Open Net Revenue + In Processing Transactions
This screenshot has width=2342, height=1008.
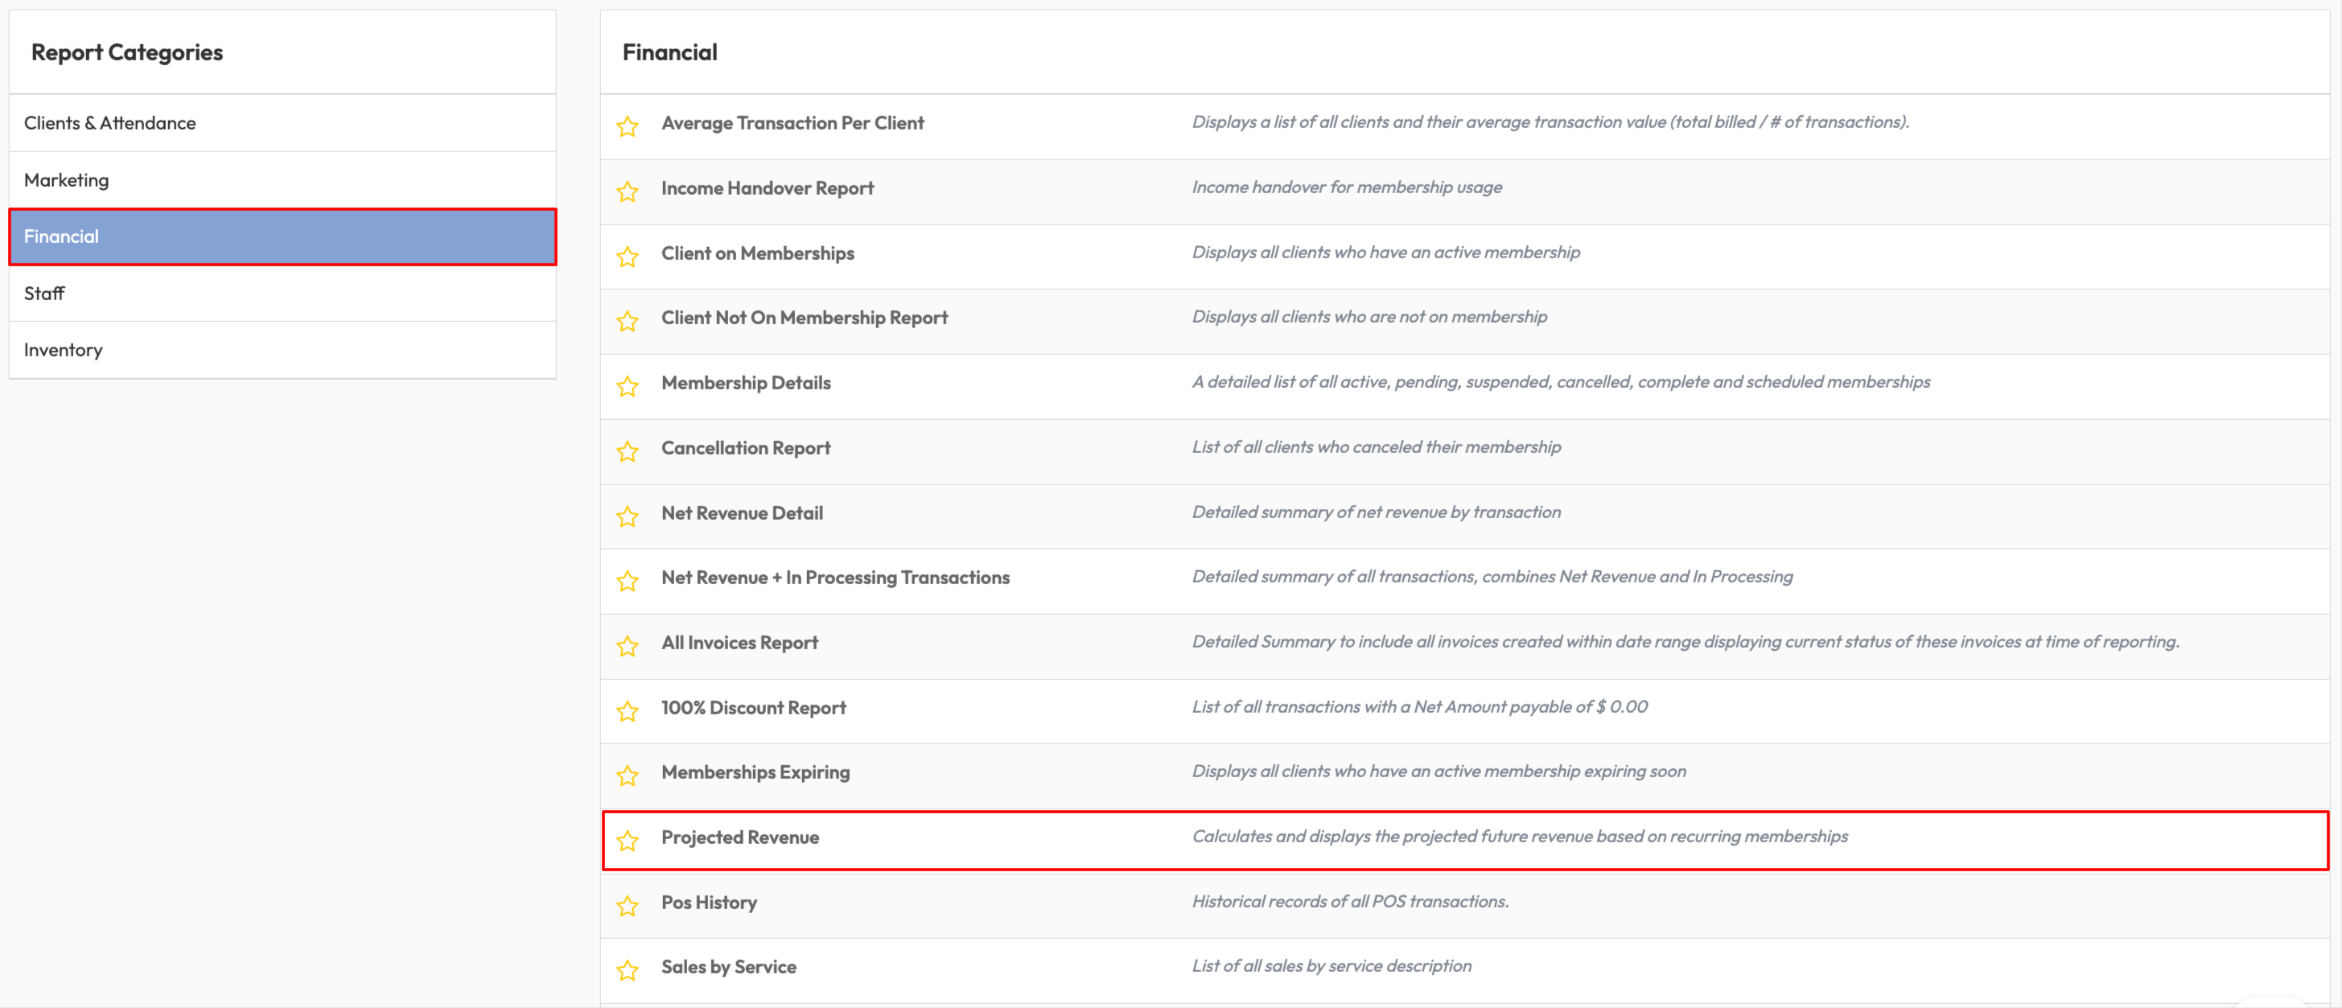834,577
